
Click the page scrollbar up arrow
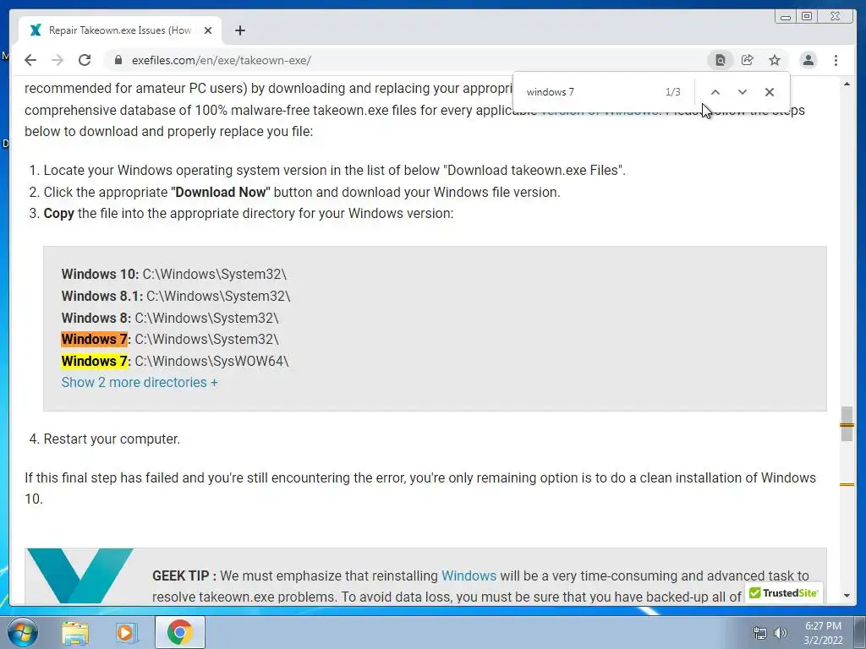pyautogui.click(x=847, y=84)
